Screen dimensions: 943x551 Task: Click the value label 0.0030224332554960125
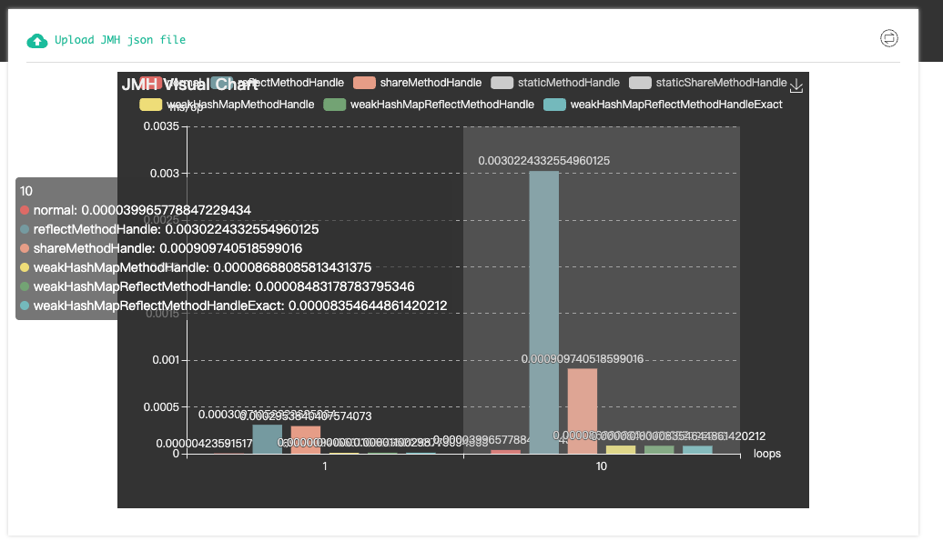tap(543, 161)
